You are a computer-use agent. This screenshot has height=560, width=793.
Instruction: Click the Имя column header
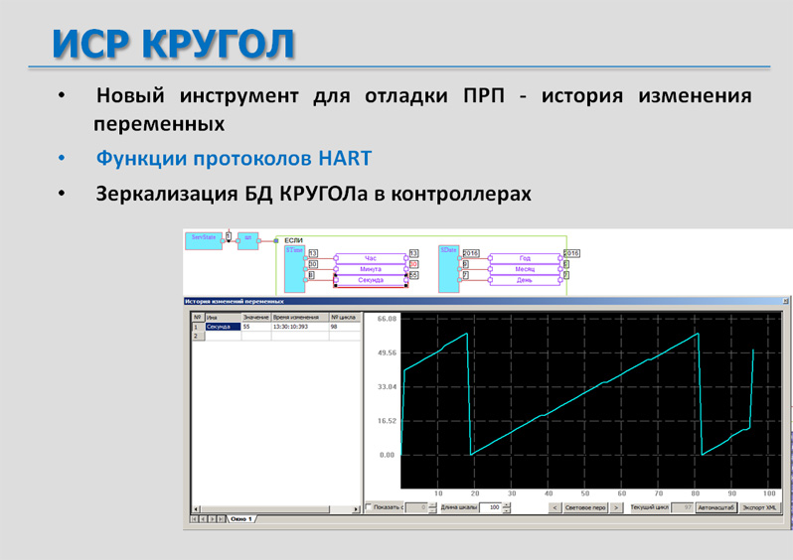(x=222, y=318)
